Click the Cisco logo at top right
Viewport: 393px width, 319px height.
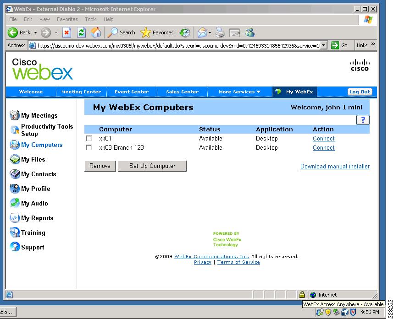point(360,65)
